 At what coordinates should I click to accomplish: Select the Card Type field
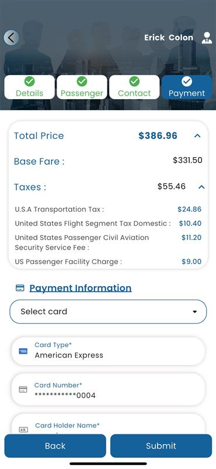pos(108,351)
